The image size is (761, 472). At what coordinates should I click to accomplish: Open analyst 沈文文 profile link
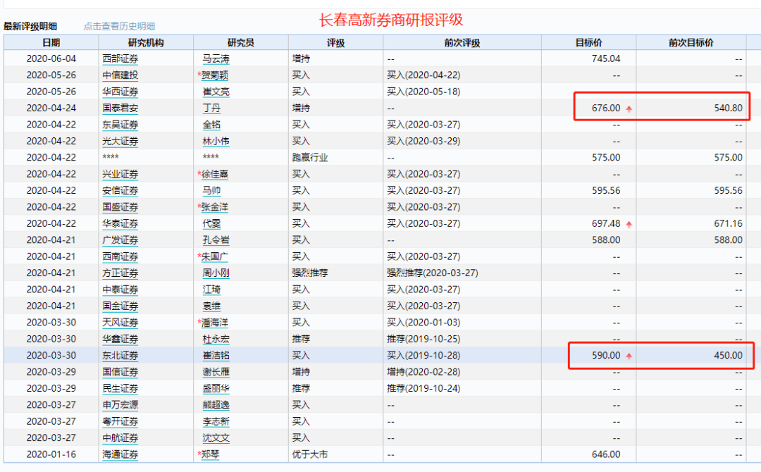(216, 438)
